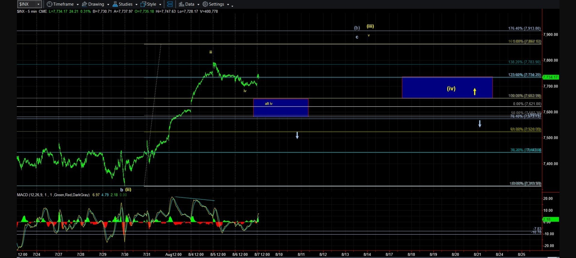The height and width of the screenshot is (258, 576).
Task: Open the $INX symbol dropdown arrow
Action: click(38, 4)
